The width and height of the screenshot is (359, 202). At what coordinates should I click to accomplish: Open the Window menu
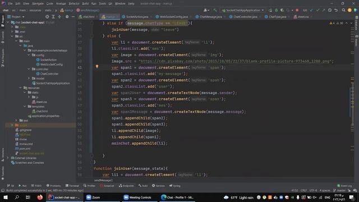120,3
